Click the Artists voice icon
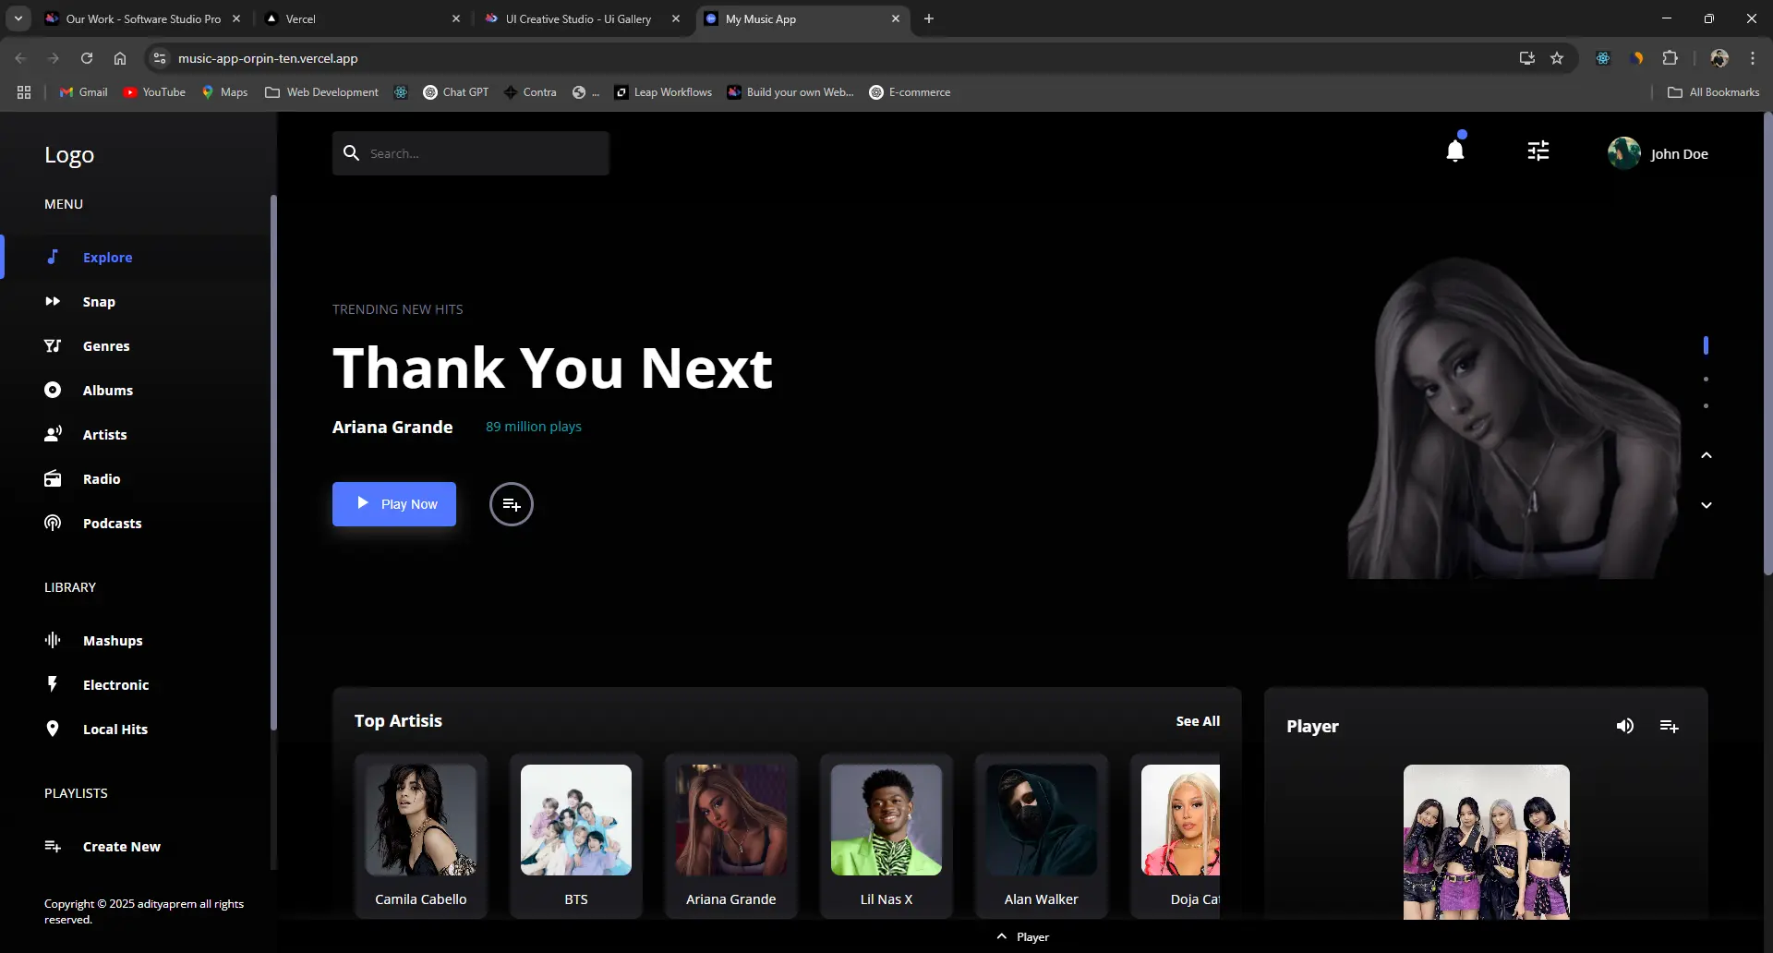 point(53,434)
